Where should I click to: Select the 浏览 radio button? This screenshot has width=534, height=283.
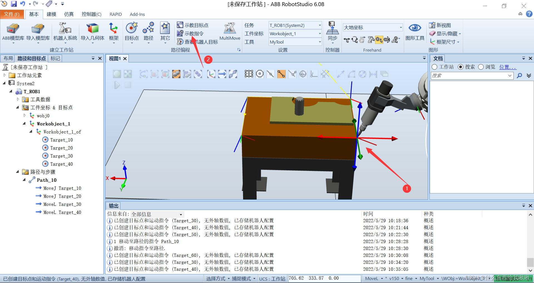(481, 67)
